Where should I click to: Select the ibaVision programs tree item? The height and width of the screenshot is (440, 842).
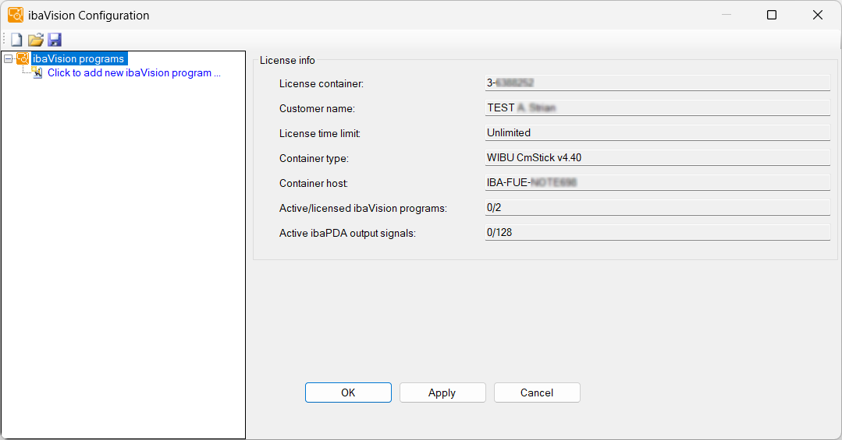(x=78, y=59)
